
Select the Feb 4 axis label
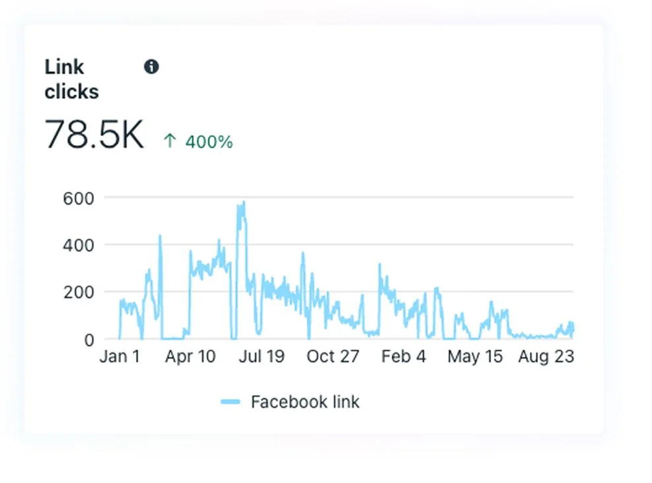point(403,356)
